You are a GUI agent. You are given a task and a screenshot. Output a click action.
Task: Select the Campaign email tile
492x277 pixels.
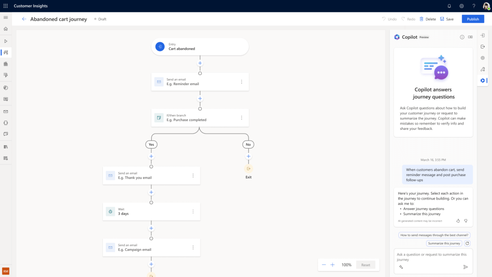(x=151, y=248)
